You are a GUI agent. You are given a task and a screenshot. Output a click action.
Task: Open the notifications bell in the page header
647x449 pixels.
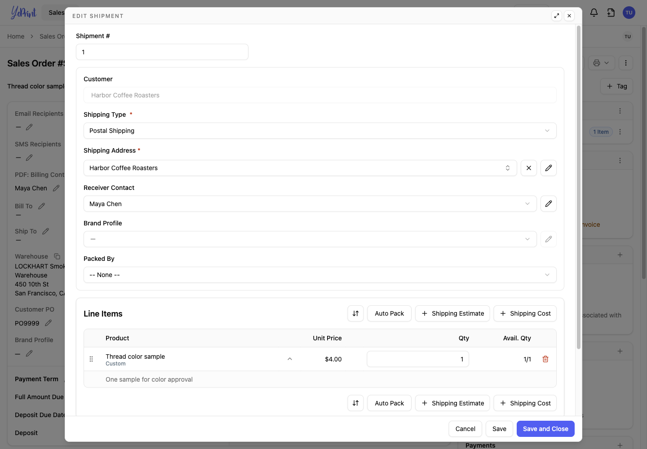coord(594,13)
